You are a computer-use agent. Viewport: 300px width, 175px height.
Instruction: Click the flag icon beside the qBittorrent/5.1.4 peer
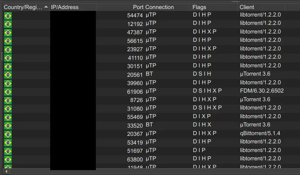[8, 134]
